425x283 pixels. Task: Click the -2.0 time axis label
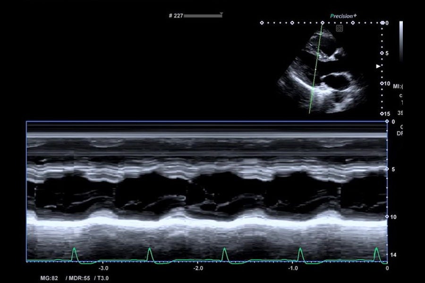(x=198, y=268)
